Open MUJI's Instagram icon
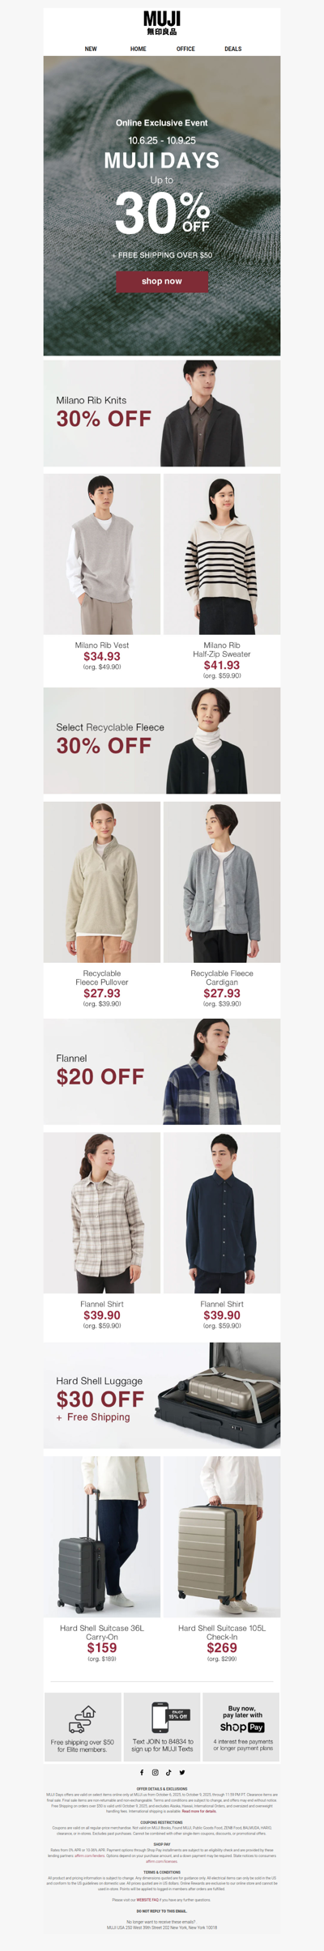The width and height of the screenshot is (324, 1951). coord(156,1773)
